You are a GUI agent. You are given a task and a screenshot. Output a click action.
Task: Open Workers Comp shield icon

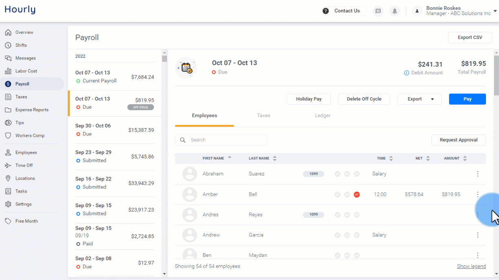pos(8,136)
